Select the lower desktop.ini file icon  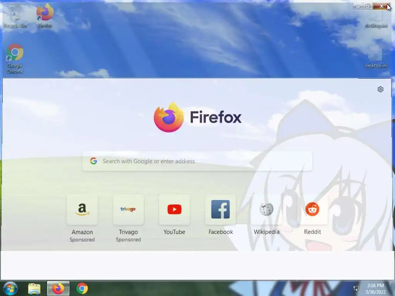(x=376, y=59)
